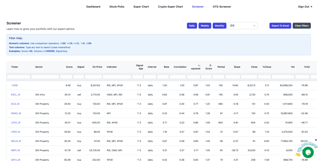The height and width of the screenshot is (161, 318).
Task: Click the Clear Filters button
Action: pos(302,26)
